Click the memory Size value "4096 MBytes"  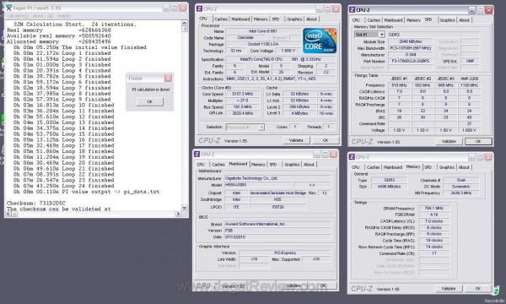[x=389, y=187]
